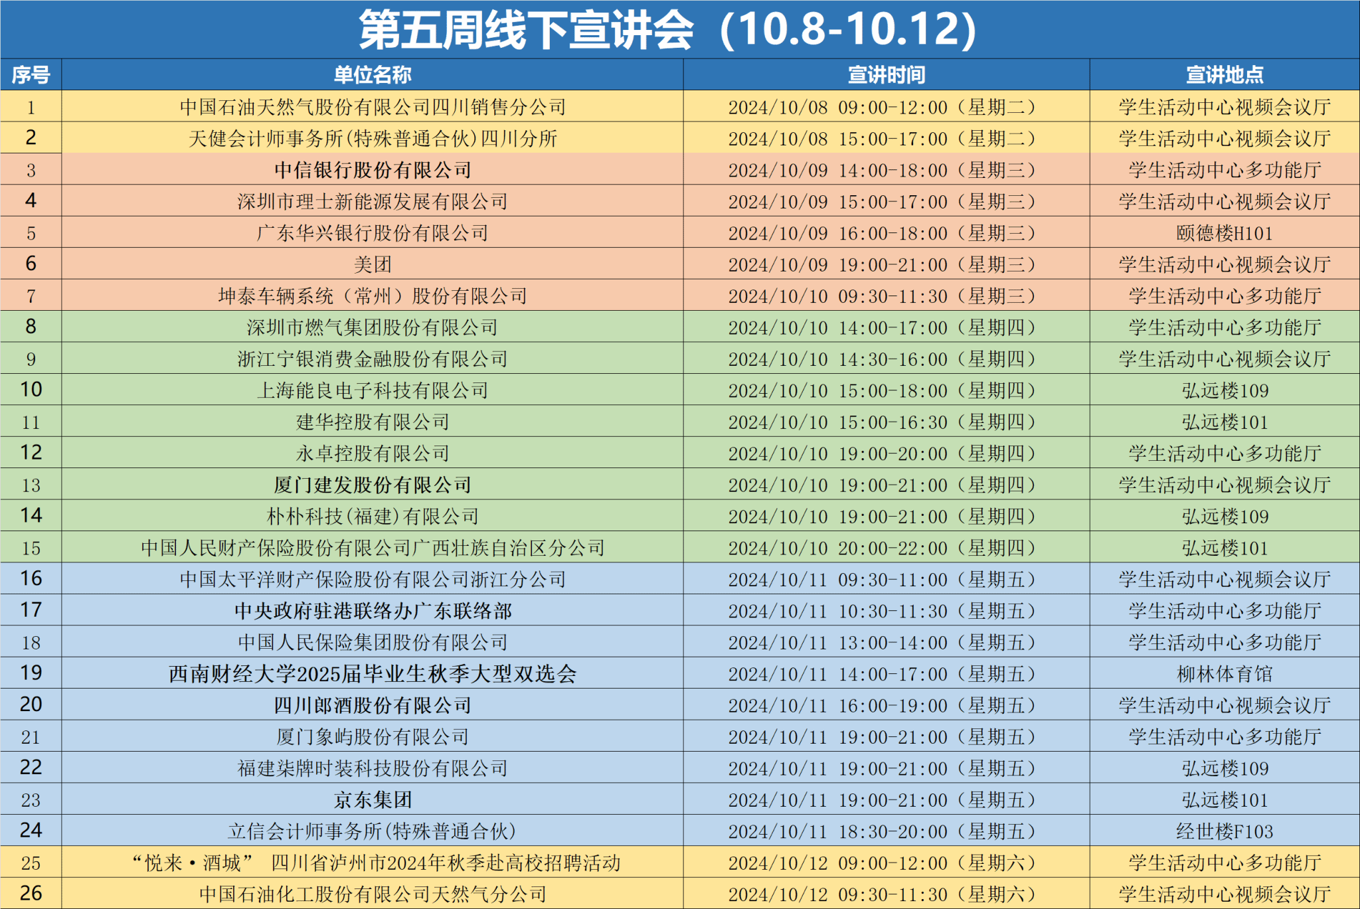Viewport: 1360px width, 909px height.
Task: Click 学生活动中心多功能厅 in the 中信银行 row
Action: [x=1225, y=170]
